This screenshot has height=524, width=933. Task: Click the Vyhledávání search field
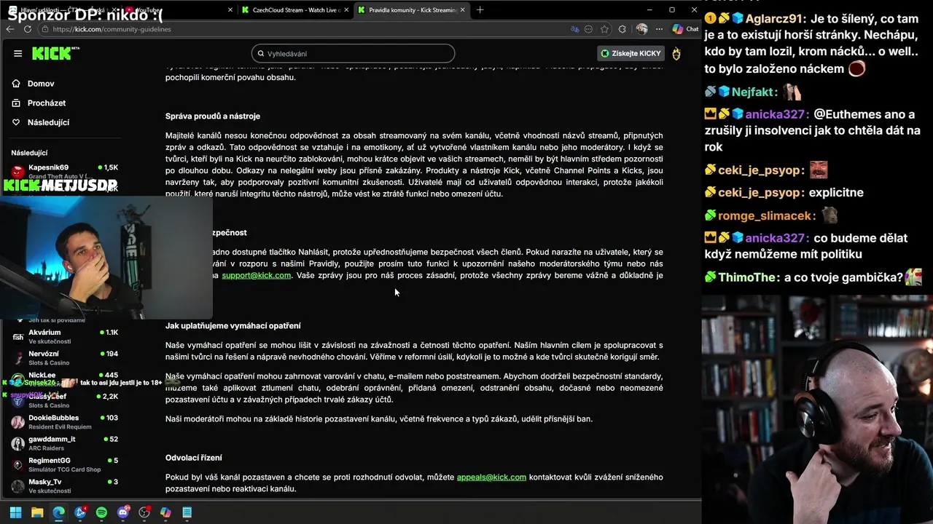pos(354,54)
